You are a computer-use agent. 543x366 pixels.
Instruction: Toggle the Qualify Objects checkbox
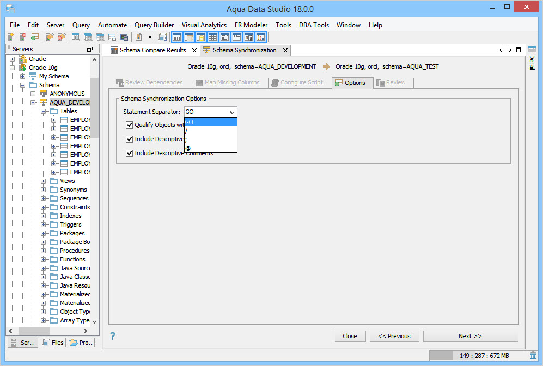(130, 125)
